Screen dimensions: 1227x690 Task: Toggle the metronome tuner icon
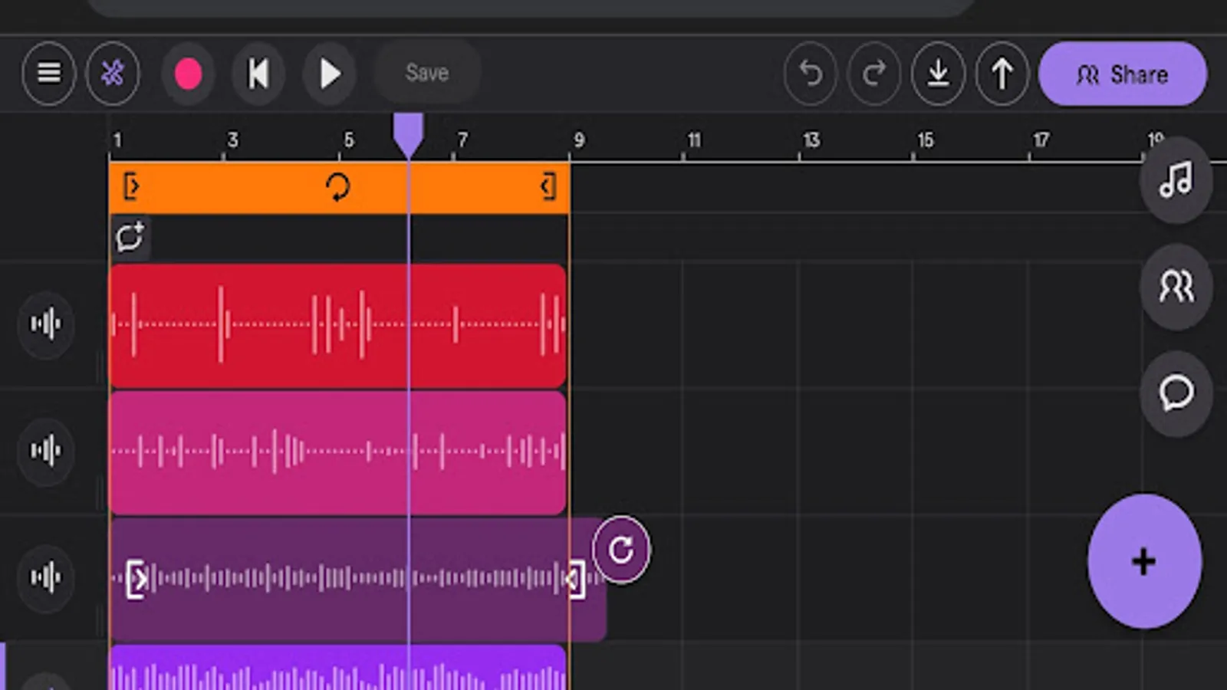pos(113,74)
